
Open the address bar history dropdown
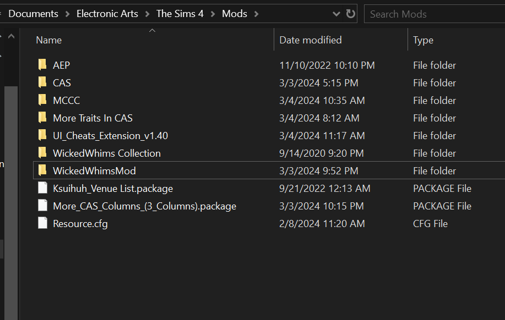point(337,14)
